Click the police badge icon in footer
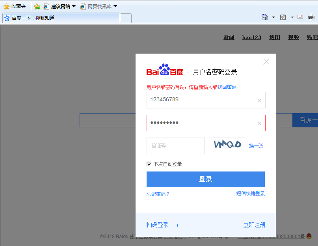The image size is (318, 246). (x=309, y=236)
